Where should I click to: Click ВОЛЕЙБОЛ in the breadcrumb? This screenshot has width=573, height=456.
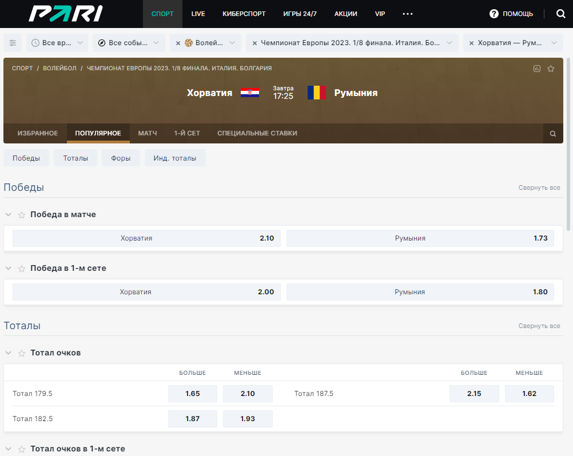pyautogui.click(x=59, y=68)
